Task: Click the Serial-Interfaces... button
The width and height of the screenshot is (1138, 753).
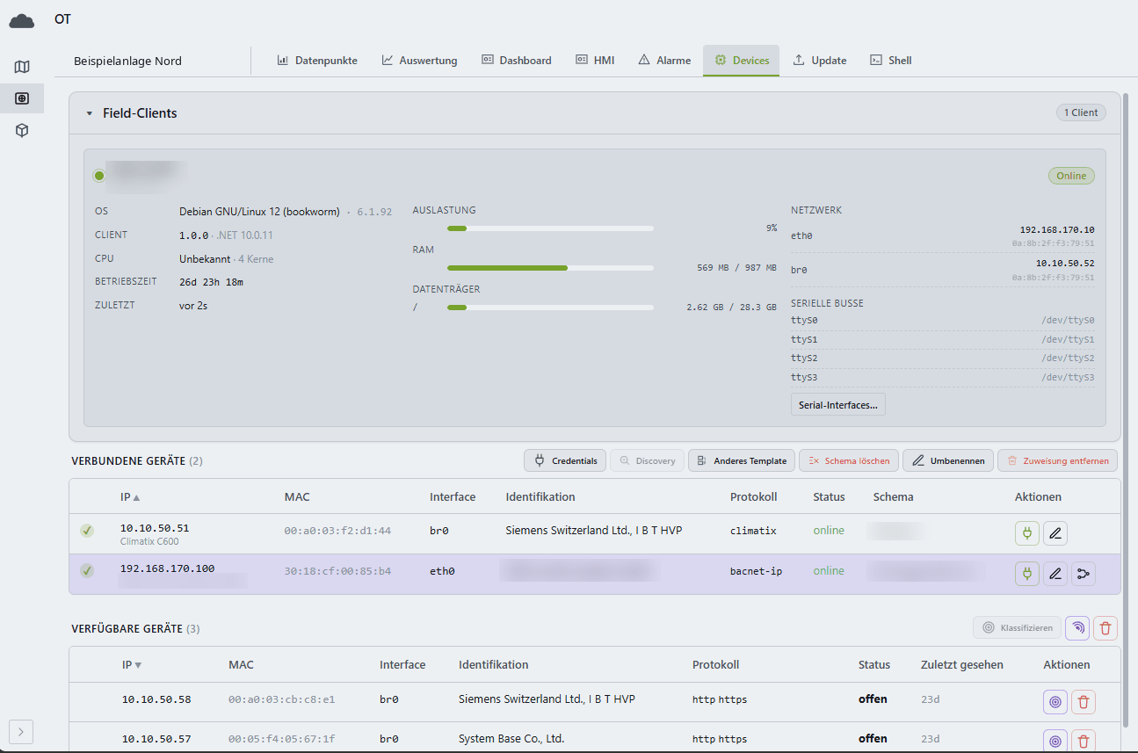Action: pos(838,404)
